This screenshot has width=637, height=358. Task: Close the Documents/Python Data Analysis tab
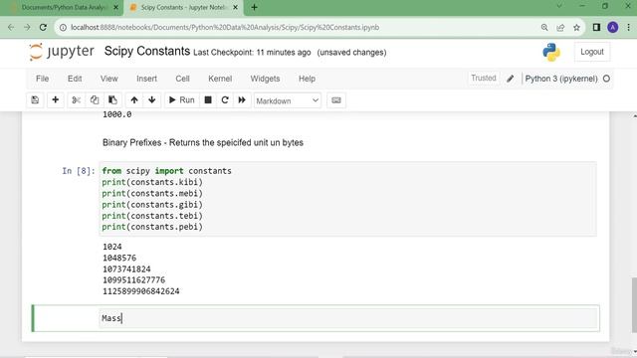115,7
